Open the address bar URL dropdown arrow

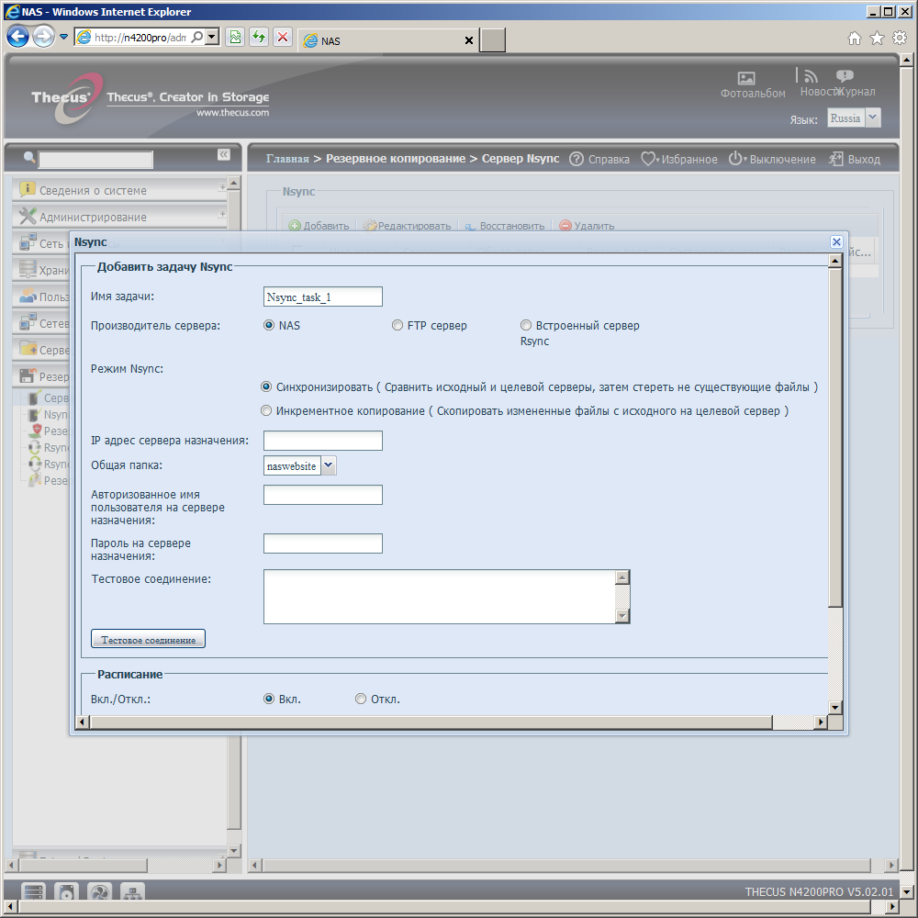(x=213, y=38)
